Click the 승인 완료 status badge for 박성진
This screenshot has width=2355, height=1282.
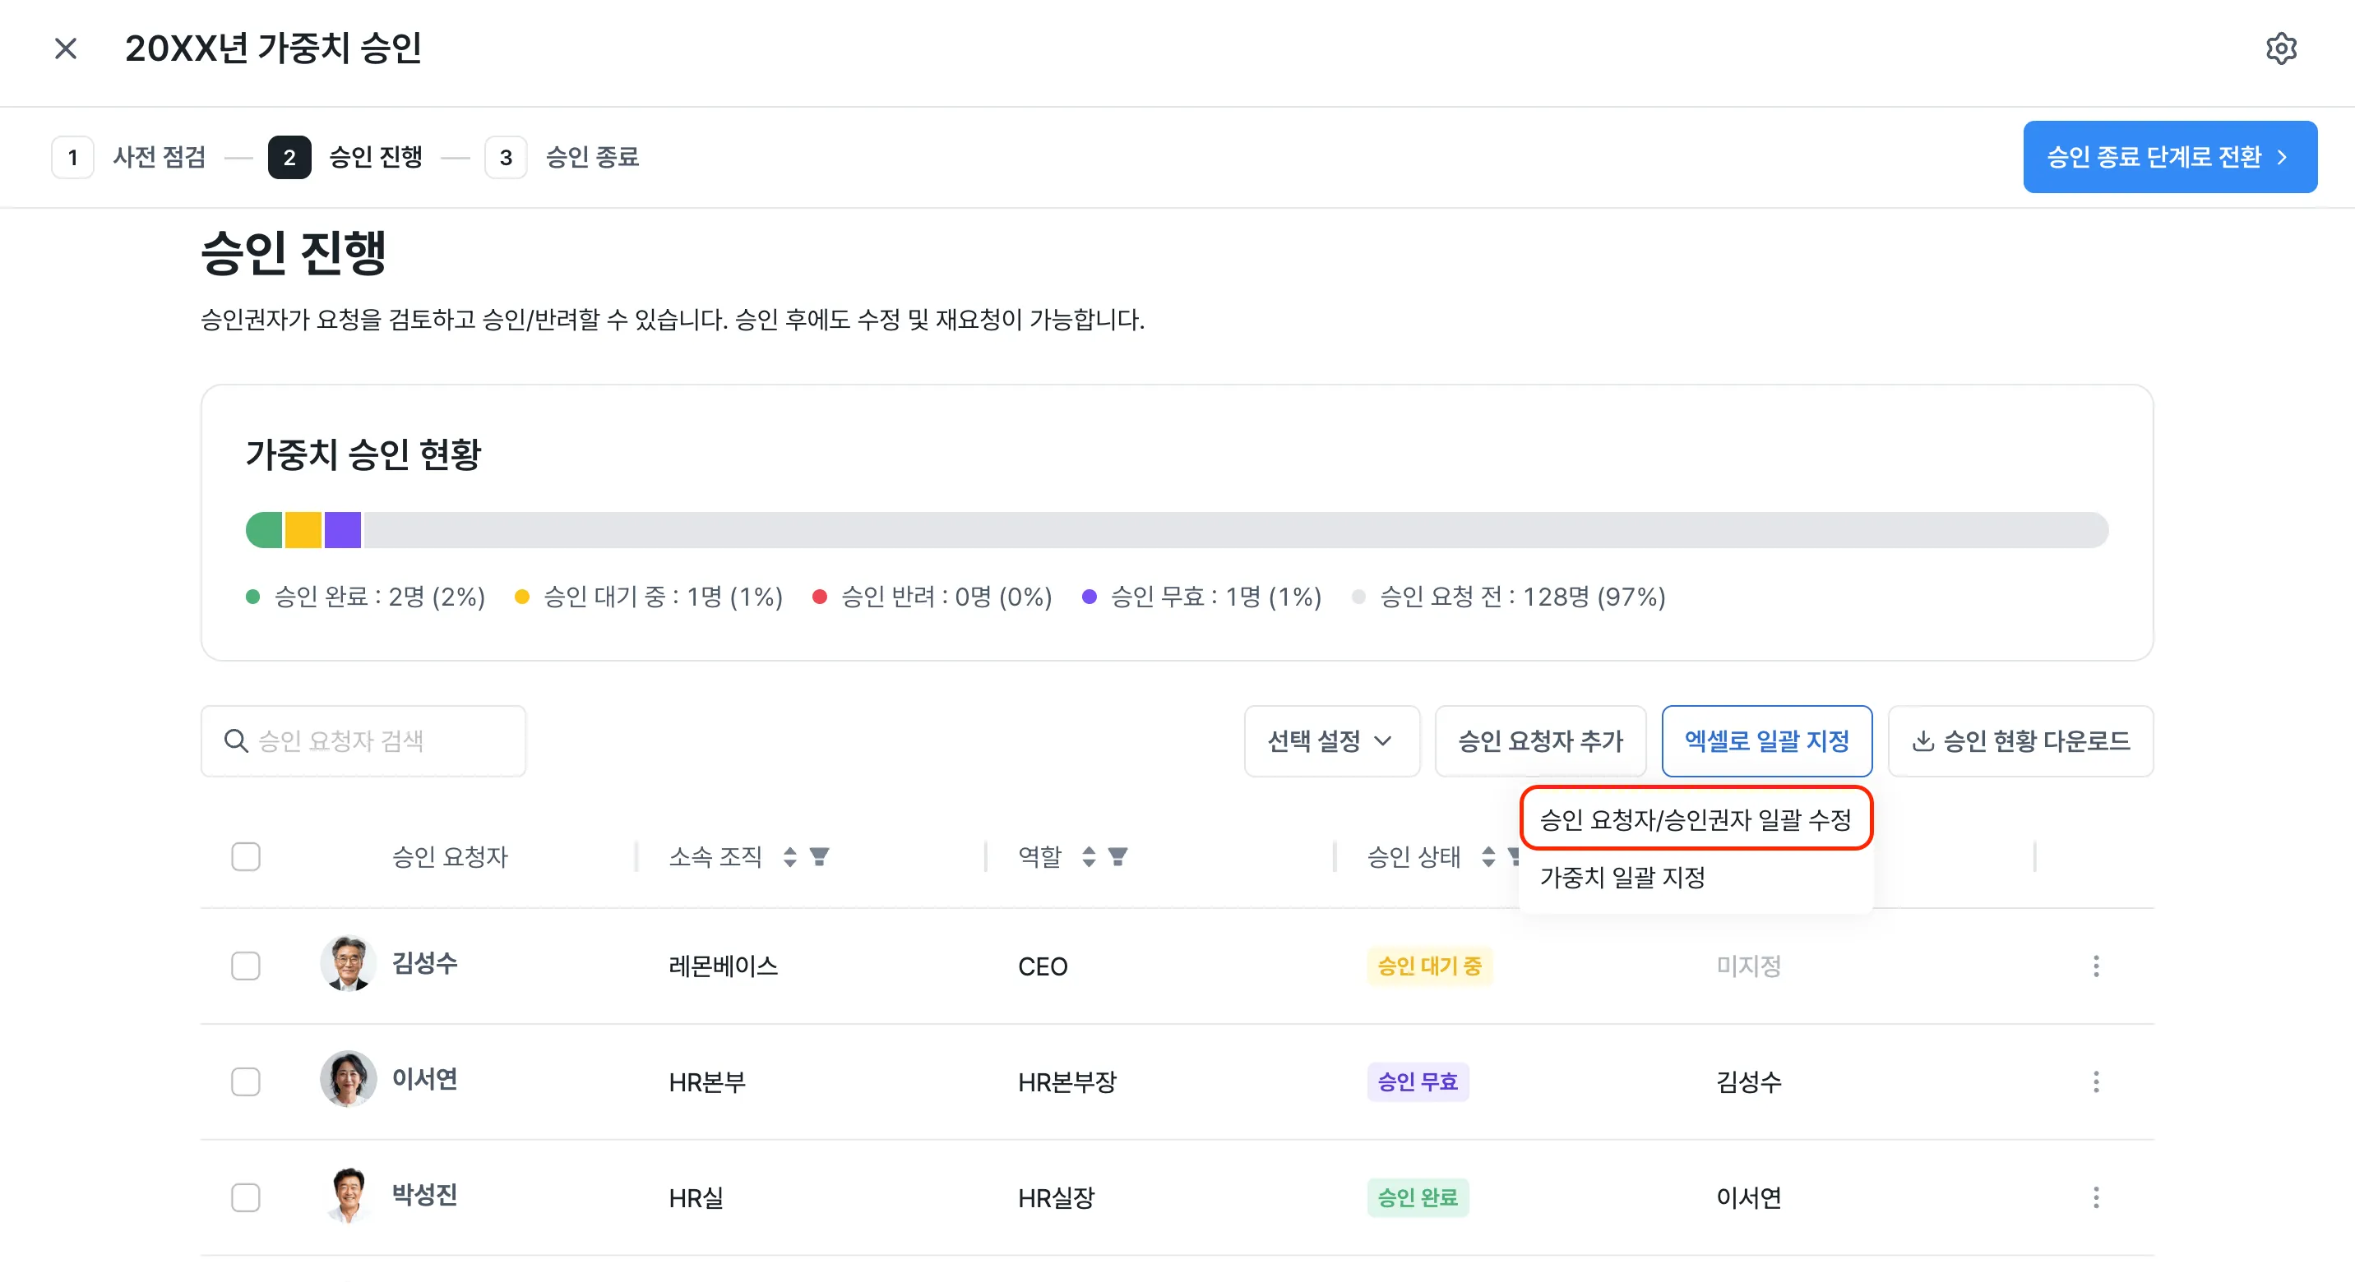(x=1418, y=1197)
